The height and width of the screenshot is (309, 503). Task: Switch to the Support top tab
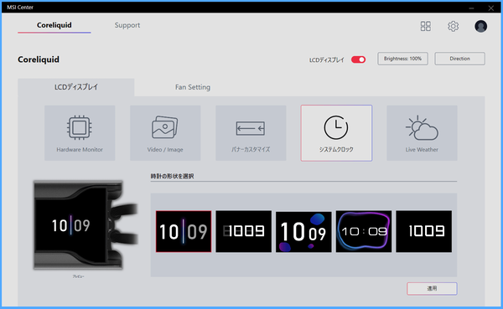[127, 25]
